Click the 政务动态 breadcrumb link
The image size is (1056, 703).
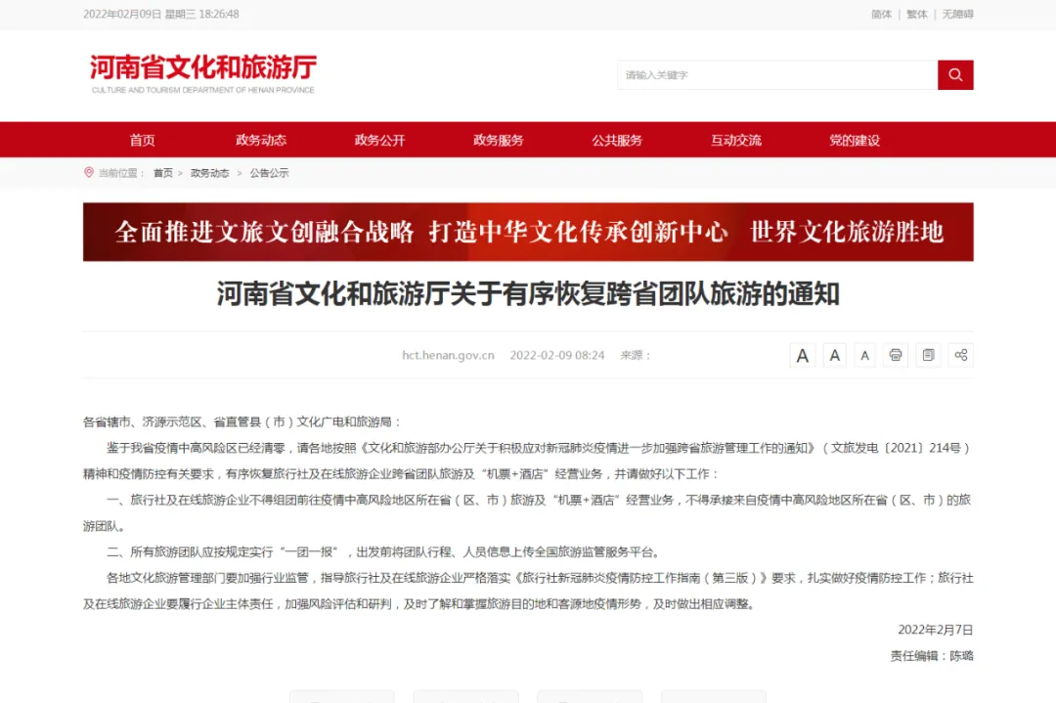point(209,173)
